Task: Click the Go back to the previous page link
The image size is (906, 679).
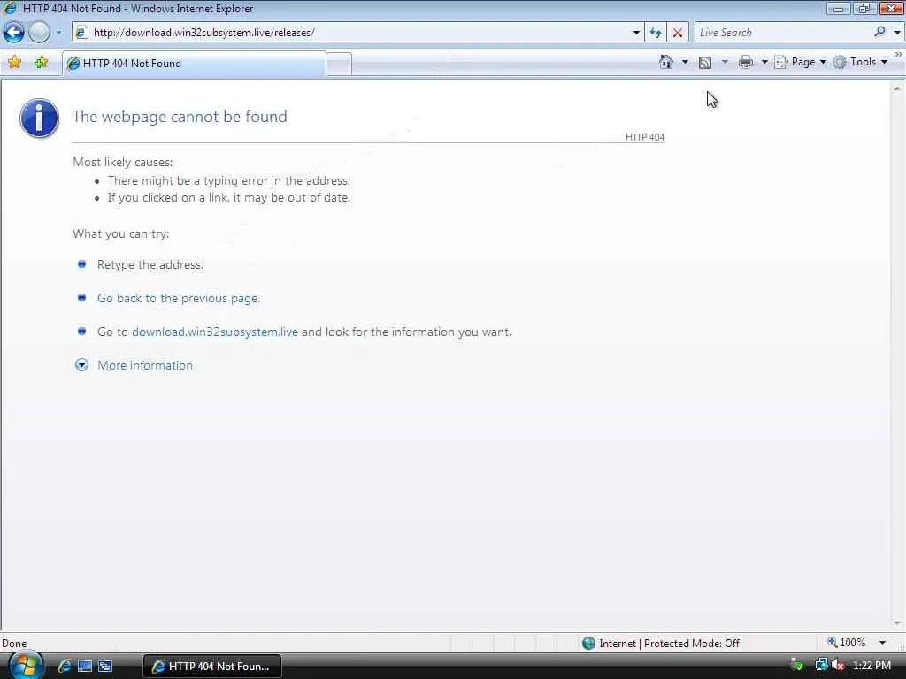Action: click(x=179, y=298)
